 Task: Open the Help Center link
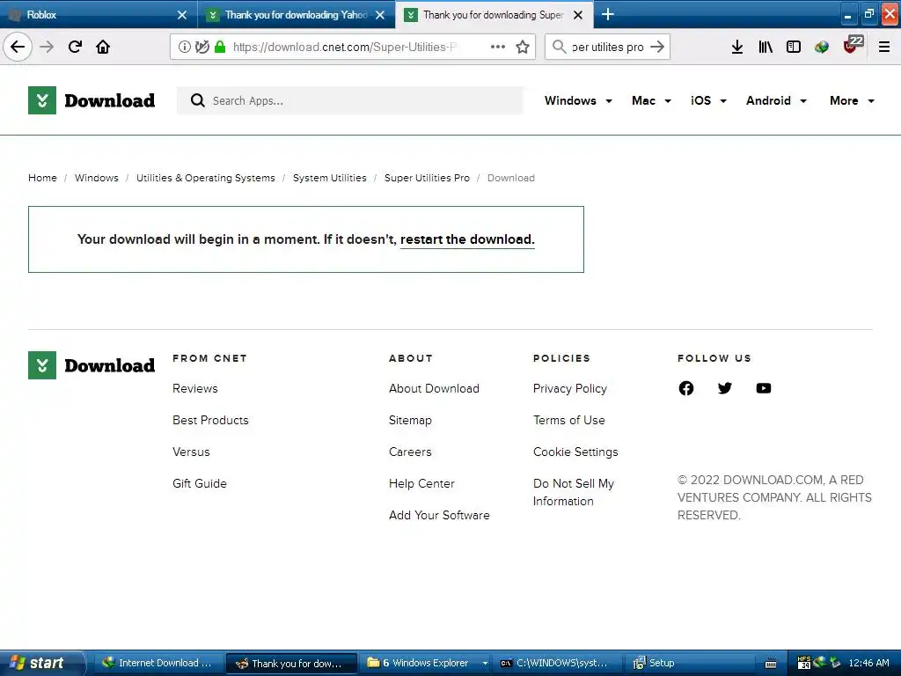coord(421,483)
